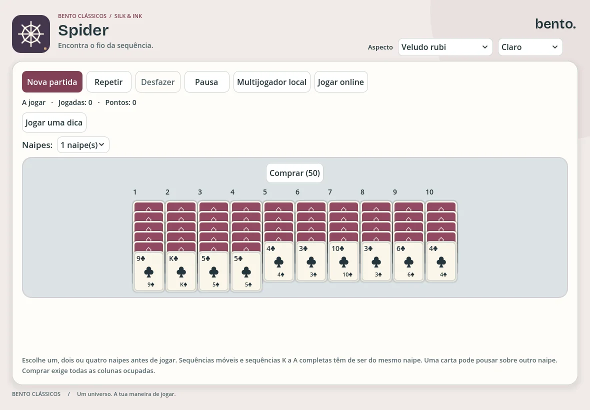590x410 pixels.
Task: Click the Naipes: label
Action: point(37,145)
